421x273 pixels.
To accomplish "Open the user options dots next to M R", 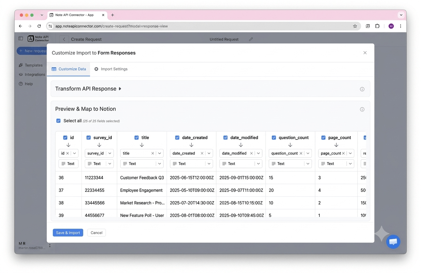I will click(x=50, y=245).
